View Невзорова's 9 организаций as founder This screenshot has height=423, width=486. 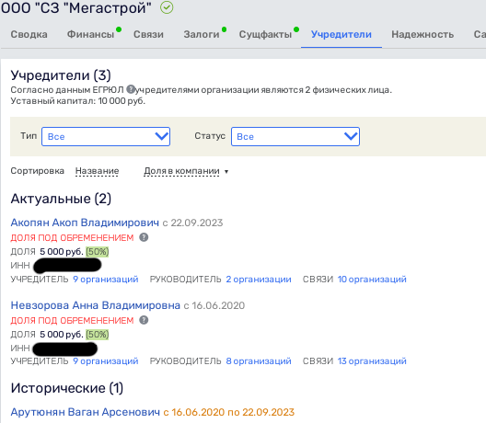(x=105, y=361)
